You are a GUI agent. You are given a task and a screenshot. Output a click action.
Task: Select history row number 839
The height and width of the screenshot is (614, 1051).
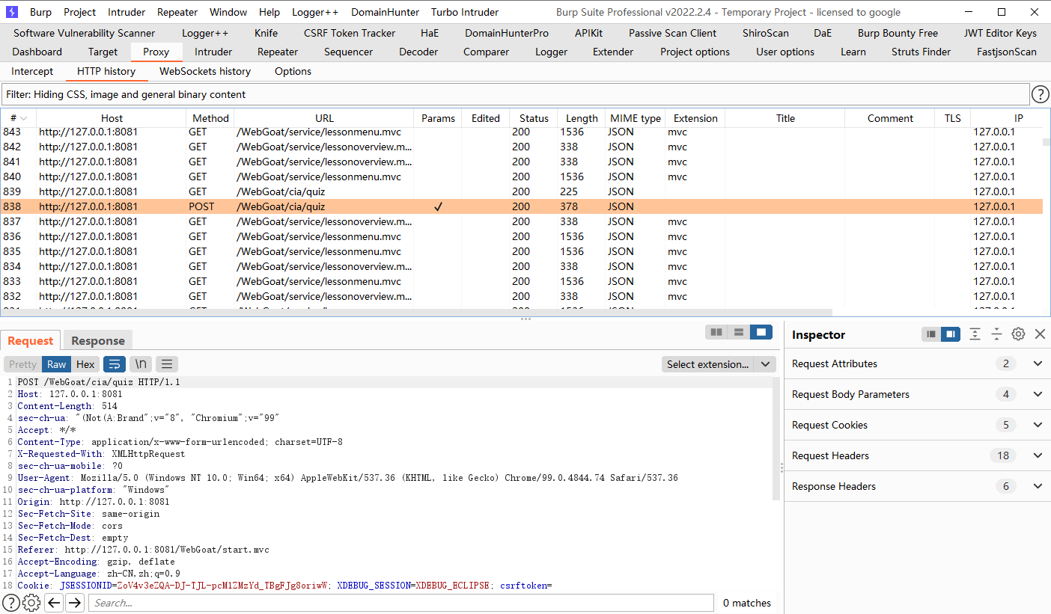pos(521,191)
